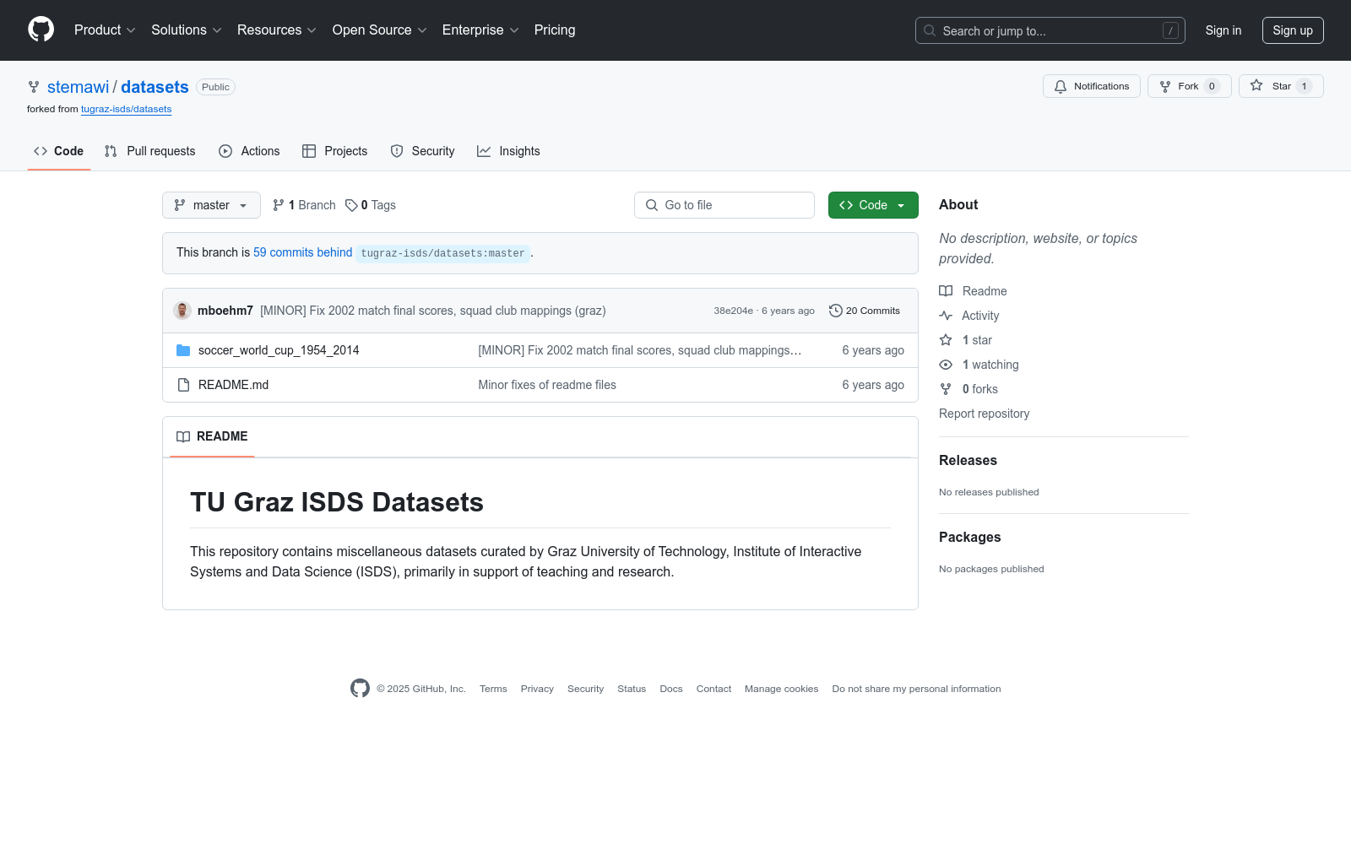Click the Go to file search box
1351x844 pixels.
724,205
